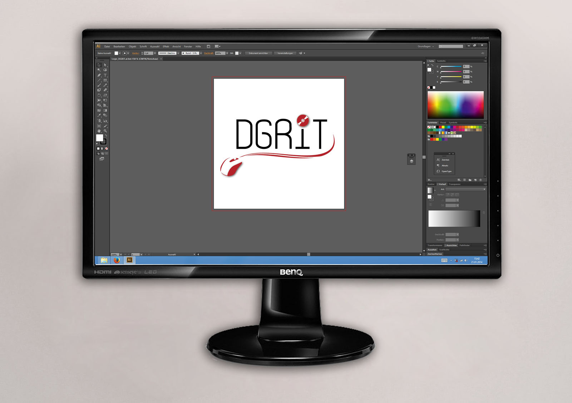
Task: Select the Direct Selection tool
Action: click(x=105, y=65)
